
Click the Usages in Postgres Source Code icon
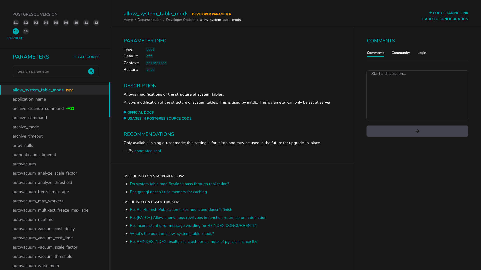tap(125, 118)
